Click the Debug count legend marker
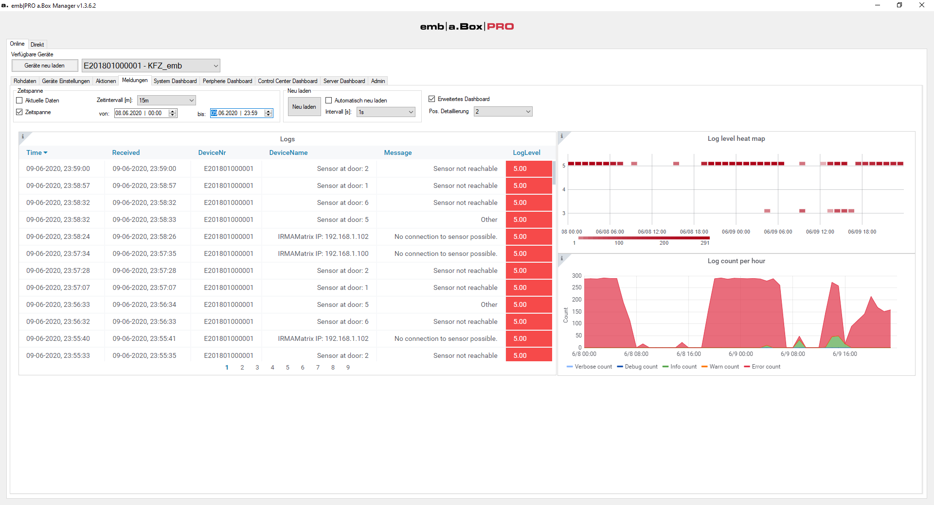 (620, 367)
